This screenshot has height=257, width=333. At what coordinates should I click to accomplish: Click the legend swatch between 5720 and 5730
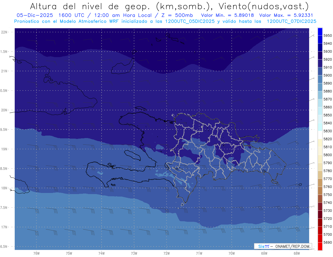point(320,215)
